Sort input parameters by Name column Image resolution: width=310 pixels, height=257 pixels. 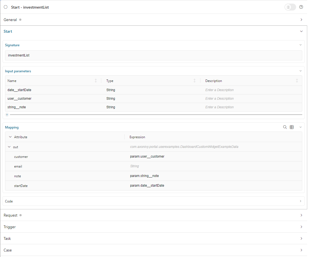pos(96,81)
